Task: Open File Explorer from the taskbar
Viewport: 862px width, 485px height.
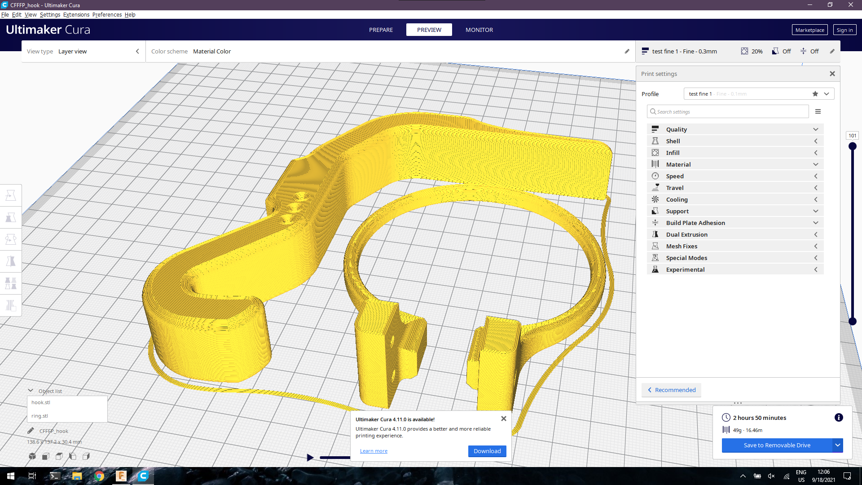Action: coord(77,476)
